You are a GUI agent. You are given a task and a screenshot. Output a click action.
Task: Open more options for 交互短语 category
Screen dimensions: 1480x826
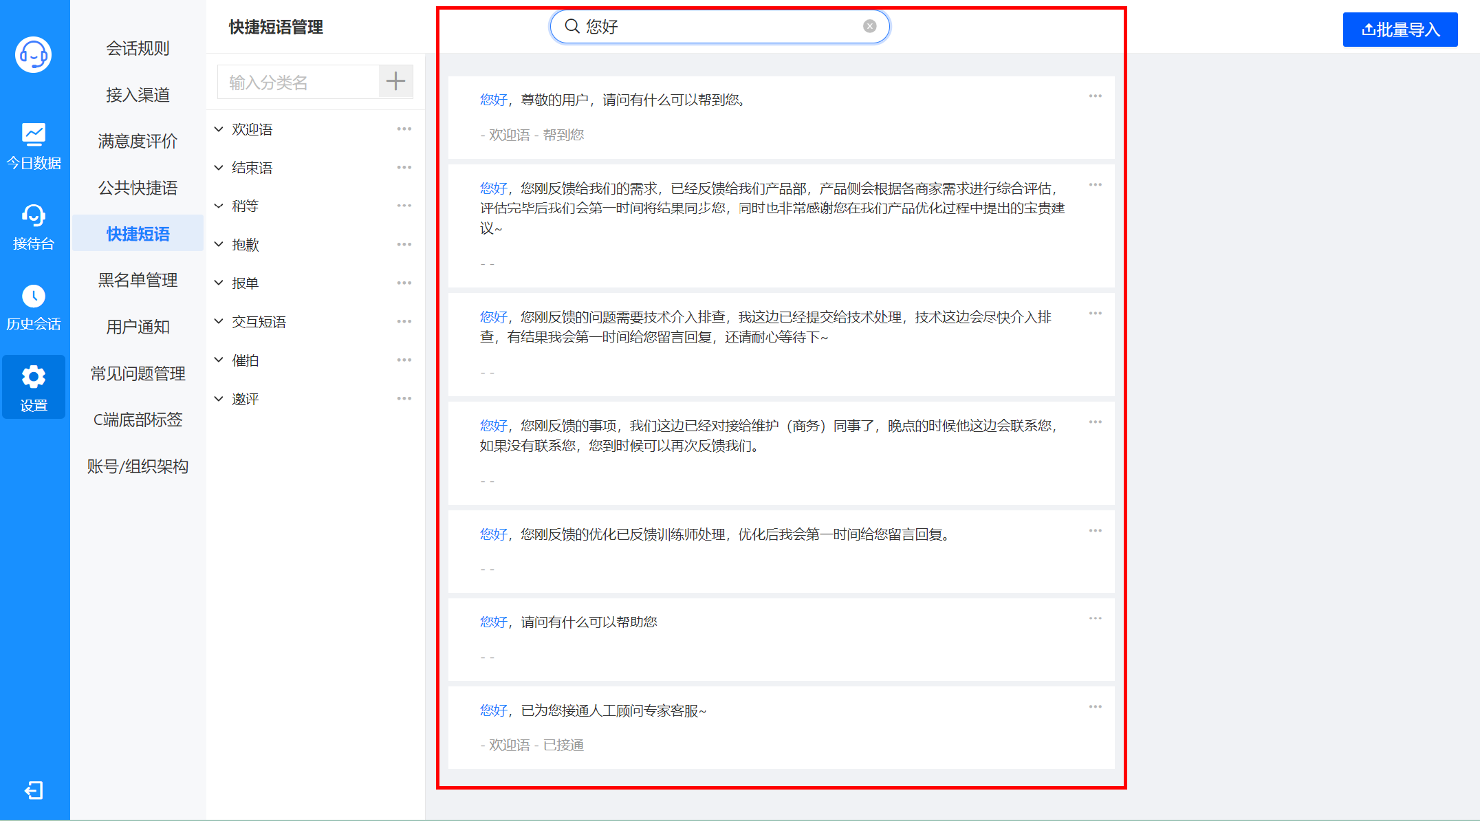coord(404,321)
